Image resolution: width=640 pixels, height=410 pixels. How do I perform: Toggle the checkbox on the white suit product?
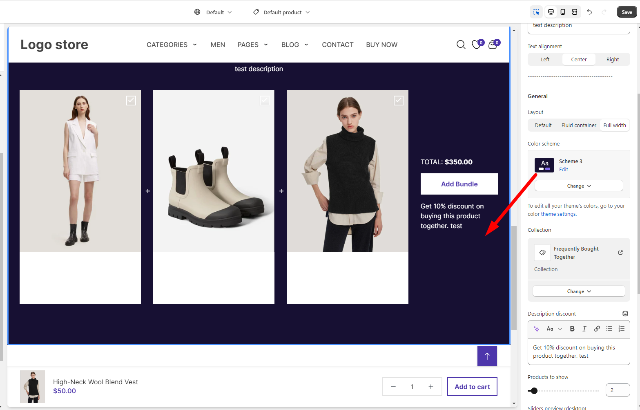(131, 100)
